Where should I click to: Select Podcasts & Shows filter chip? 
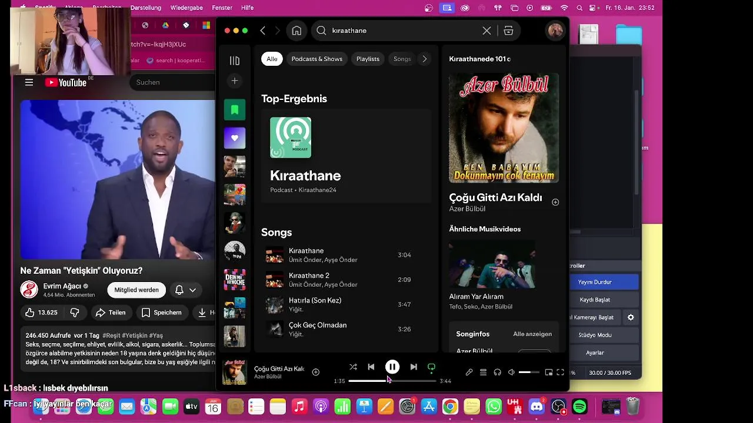[316, 59]
